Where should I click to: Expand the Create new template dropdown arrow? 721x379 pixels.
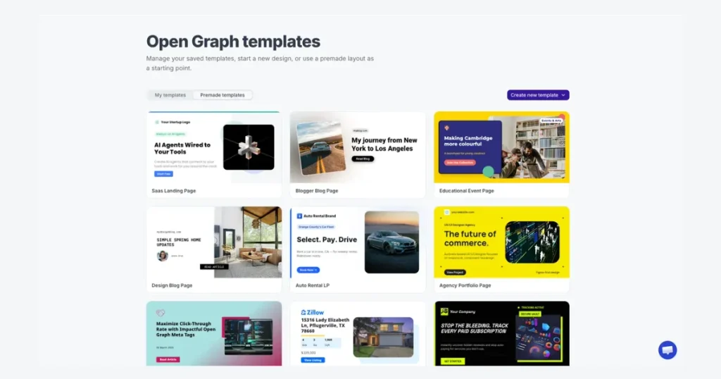coord(563,95)
